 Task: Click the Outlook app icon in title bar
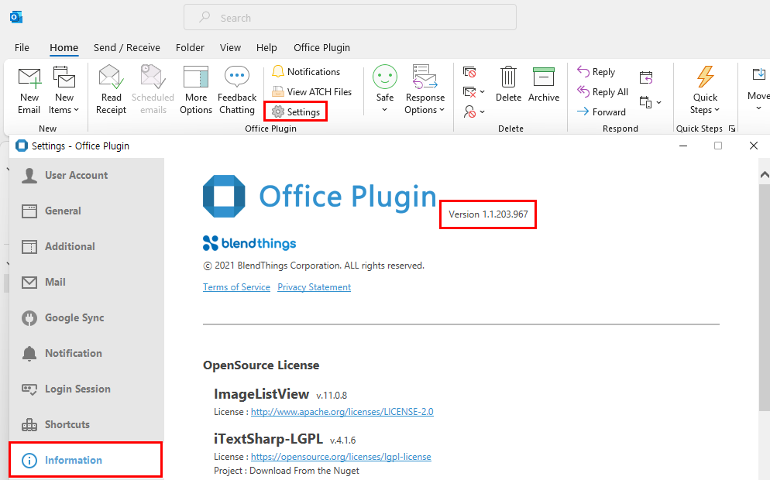[x=16, y=18]
